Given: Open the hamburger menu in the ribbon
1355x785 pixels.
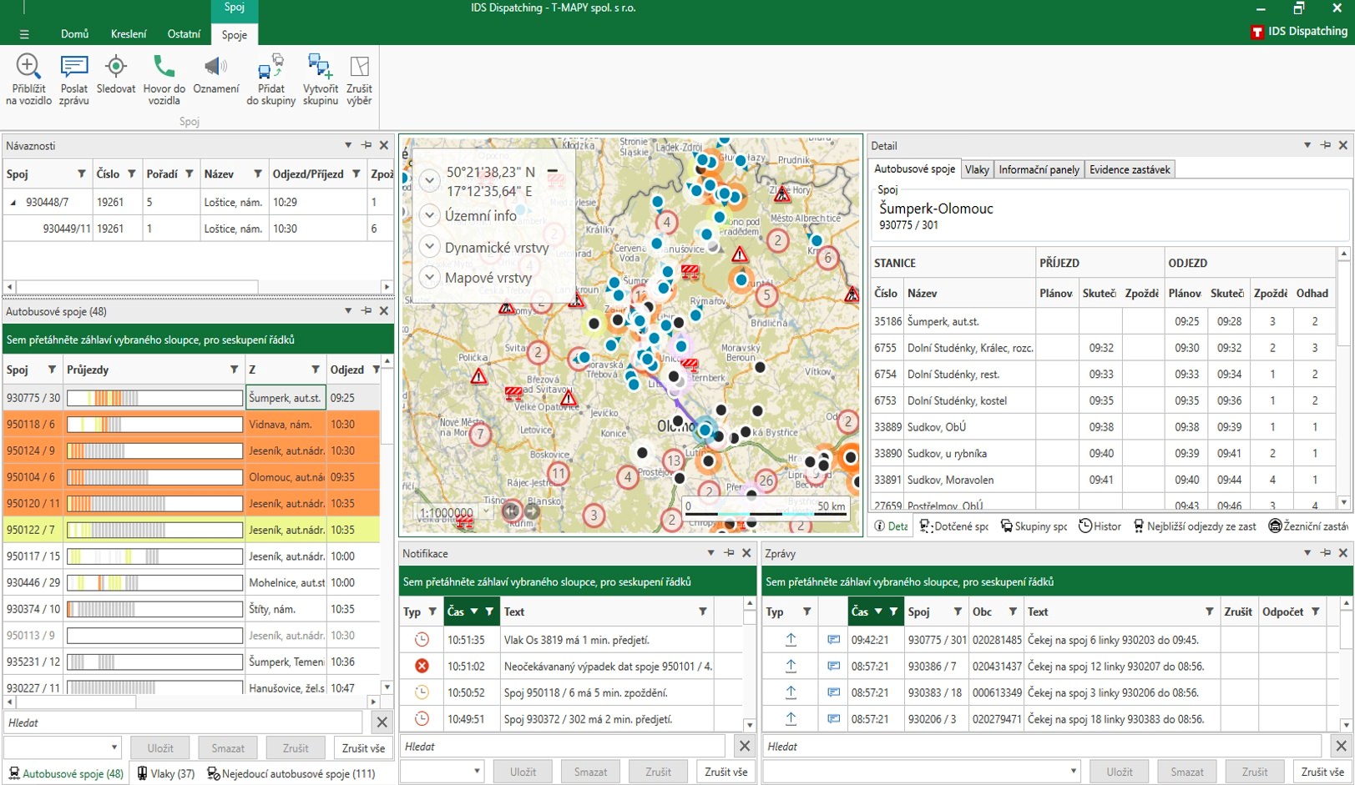Looking at the screenshot, I should pos(24,34).
